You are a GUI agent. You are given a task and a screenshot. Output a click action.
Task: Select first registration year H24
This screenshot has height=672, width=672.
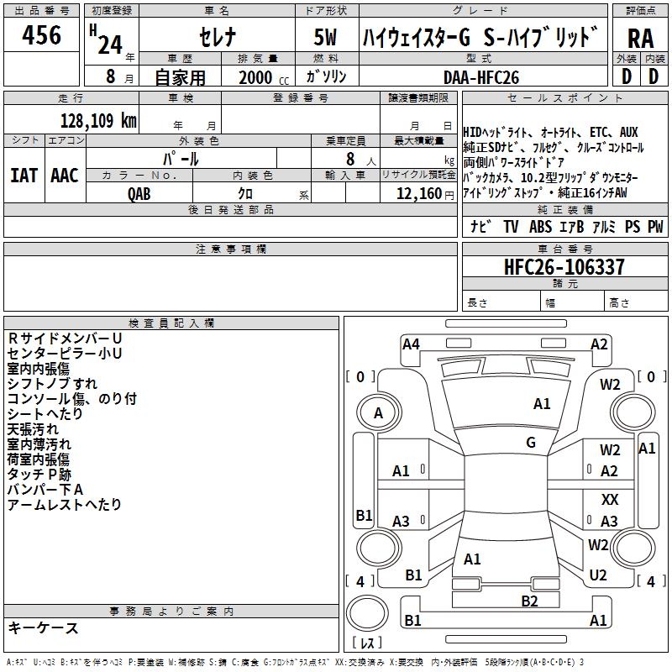107,40
